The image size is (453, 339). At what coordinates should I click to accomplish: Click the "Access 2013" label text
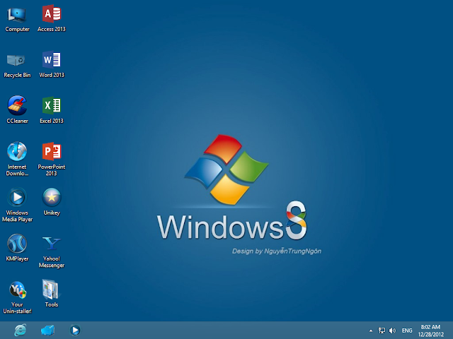(52, 29)
